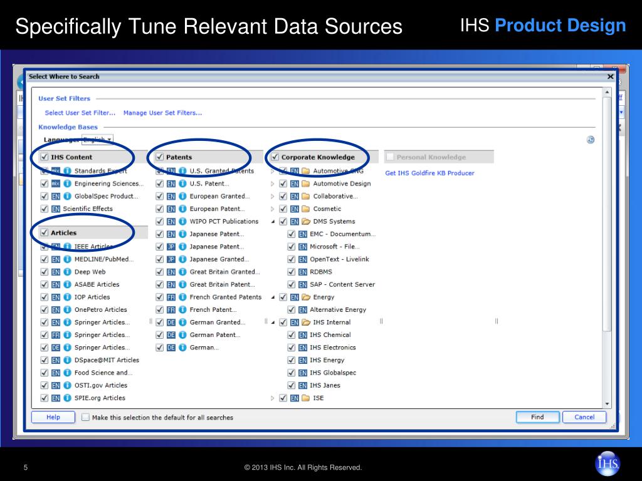Expand the Cosmetic tree node
The height and width of the screenshot is (481, 642).
[x=272, y=209]
